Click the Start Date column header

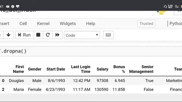point(56,69)
